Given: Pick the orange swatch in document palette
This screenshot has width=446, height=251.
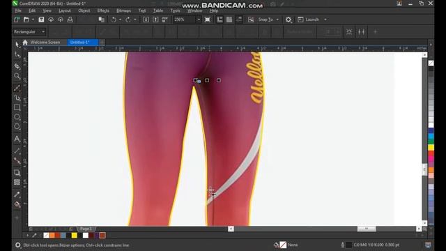Looking at the screenshot, I should (52, 236).
